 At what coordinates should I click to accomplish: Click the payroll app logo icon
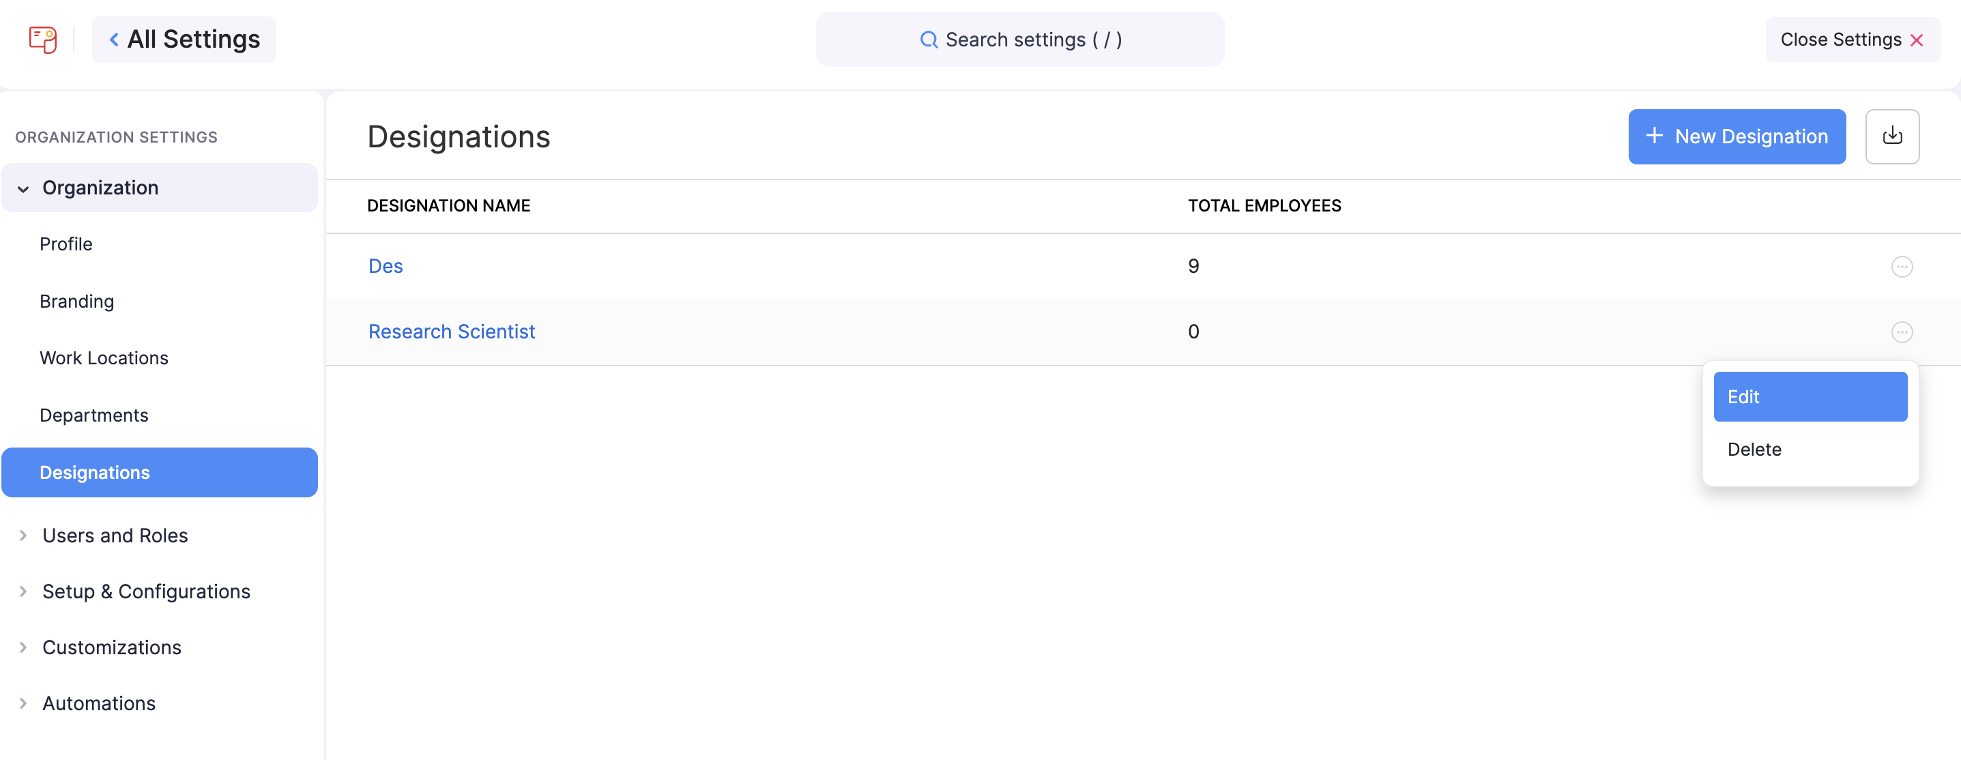(42, 40)
